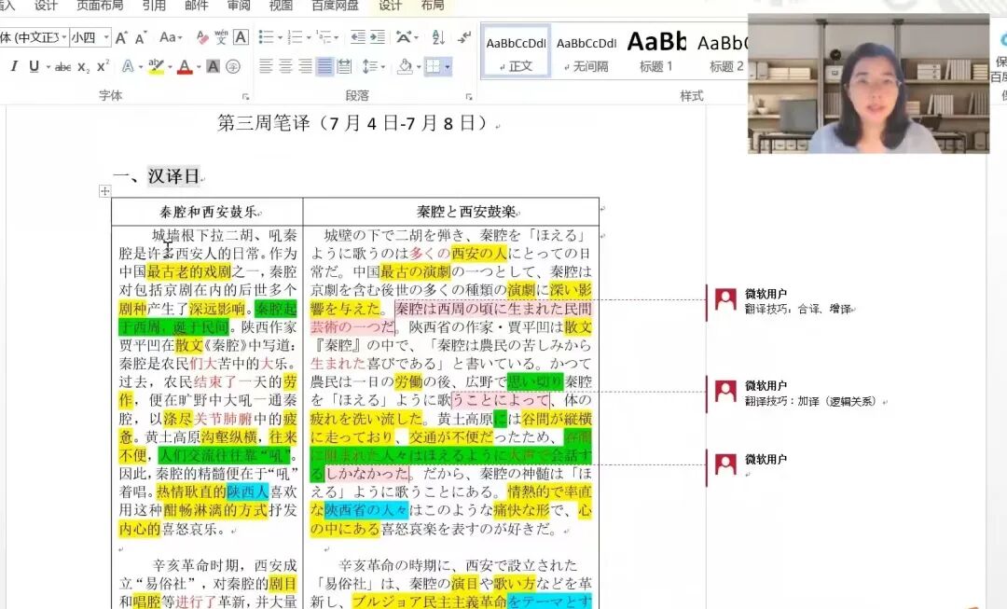Apply yellow text highlight color
This screenshot has height=609, width=1007.
[x=156, y=66]
